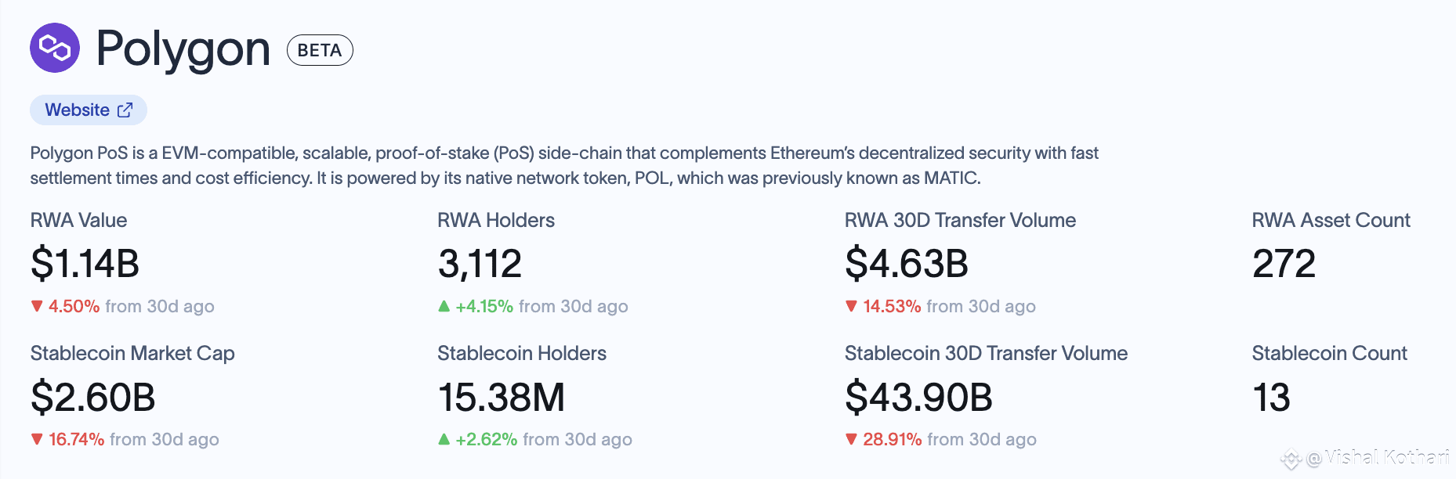Viewport: 1456px width, 479px height.
Task: Click the purple Polygon logo icon
Action: [55, 48]
